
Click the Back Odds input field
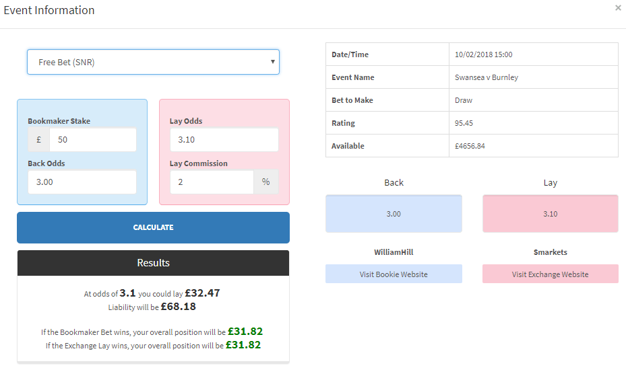[82, 182]
